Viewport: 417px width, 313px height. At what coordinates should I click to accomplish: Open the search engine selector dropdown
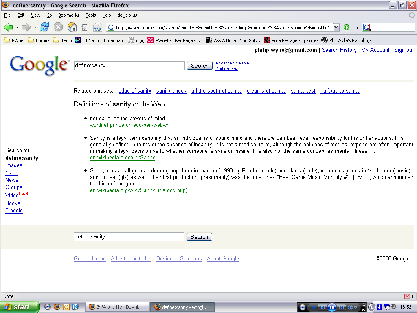[367, 28]
